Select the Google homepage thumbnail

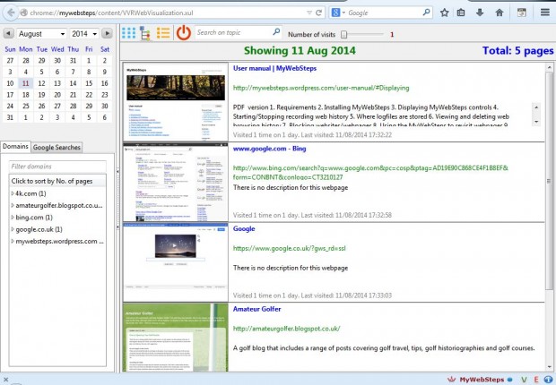tap(176, 262)
